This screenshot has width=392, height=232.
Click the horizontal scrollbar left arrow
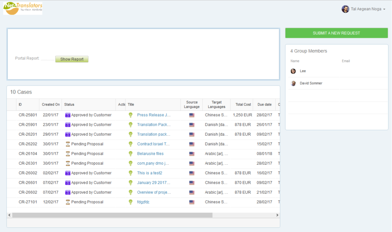(x=10, y=215)
